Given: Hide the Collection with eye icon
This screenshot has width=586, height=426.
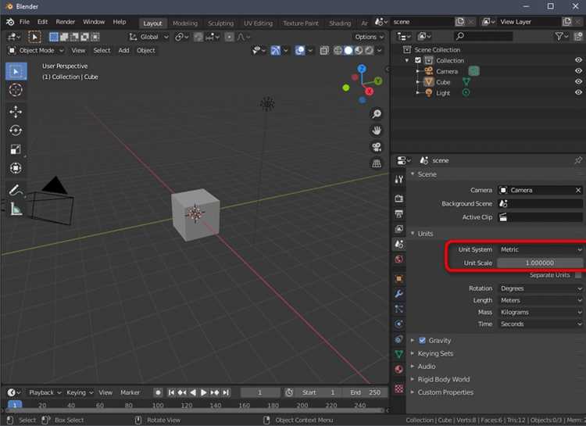Looking at the screenshot, I should click(578, 60).
